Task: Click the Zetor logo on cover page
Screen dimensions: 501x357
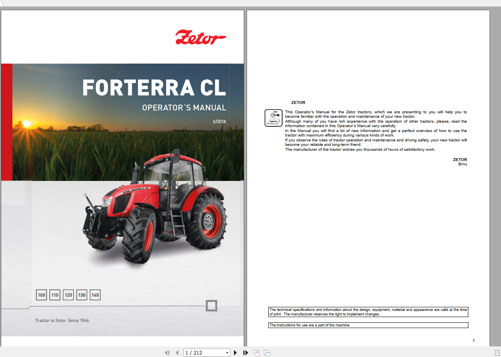Action: coord(200,37)
